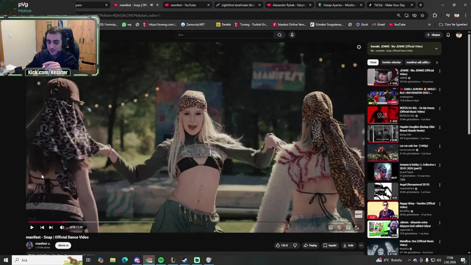Image resolution: width=471 pixels, height=265 pixels.
Task: Dislike the video with thumbs down
Action: click(295, 245)
